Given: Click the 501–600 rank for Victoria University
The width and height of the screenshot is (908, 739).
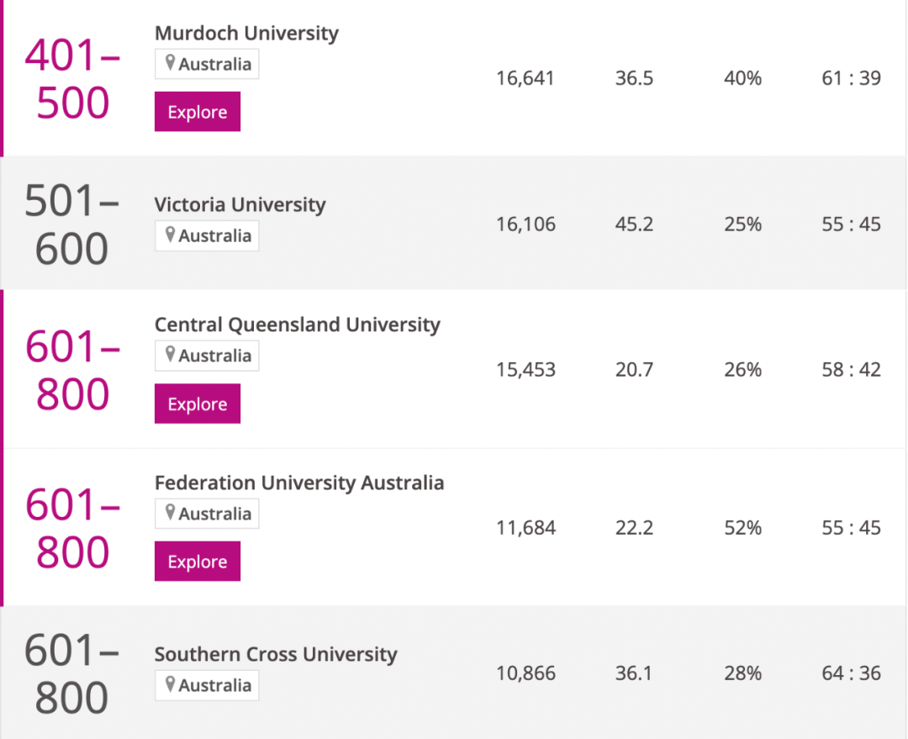Looking at the screenshot, I should tap(72, 225).
